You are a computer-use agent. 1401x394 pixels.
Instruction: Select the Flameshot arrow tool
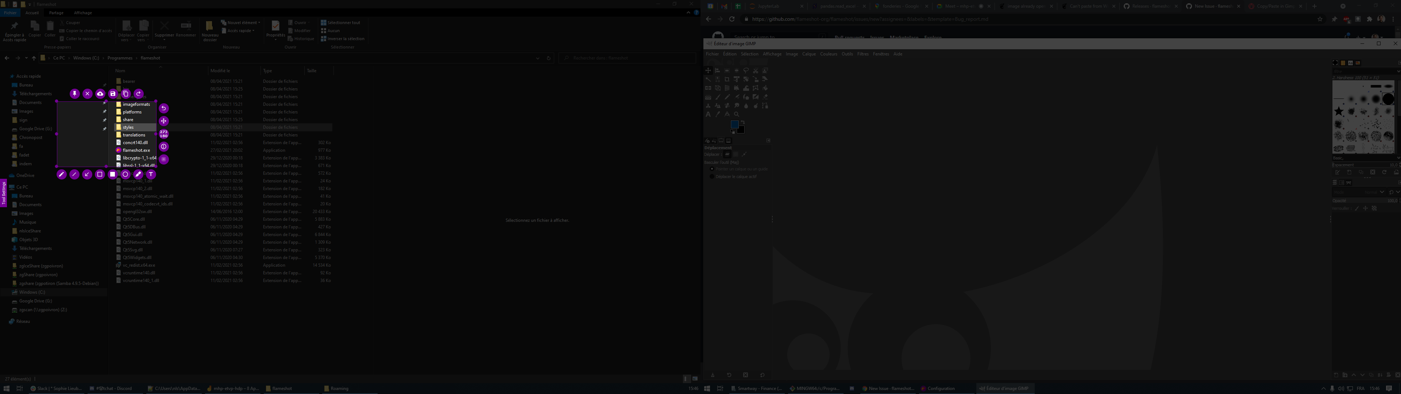point(87,174)
